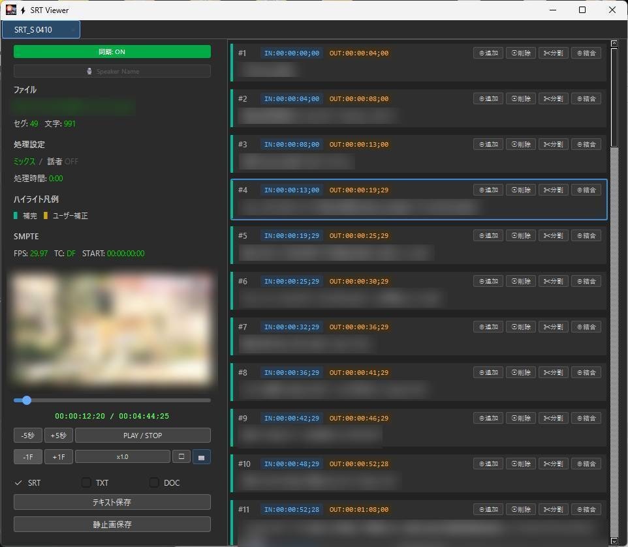Add a segment after #11

(x=488, y=509)
